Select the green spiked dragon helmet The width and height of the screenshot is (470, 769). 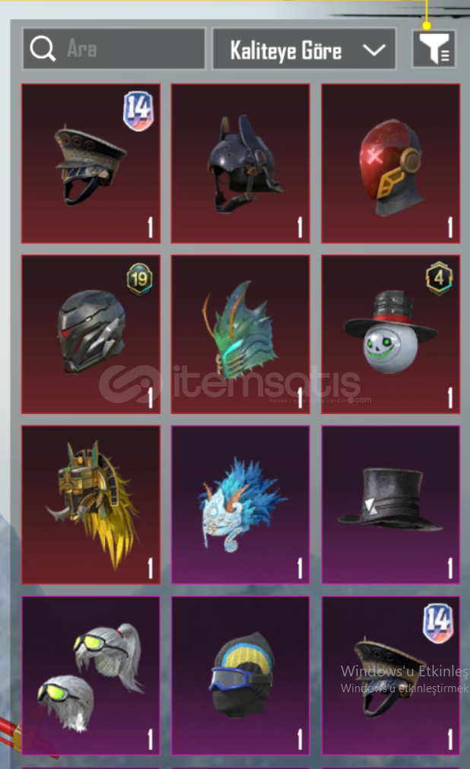coord(240,334)
